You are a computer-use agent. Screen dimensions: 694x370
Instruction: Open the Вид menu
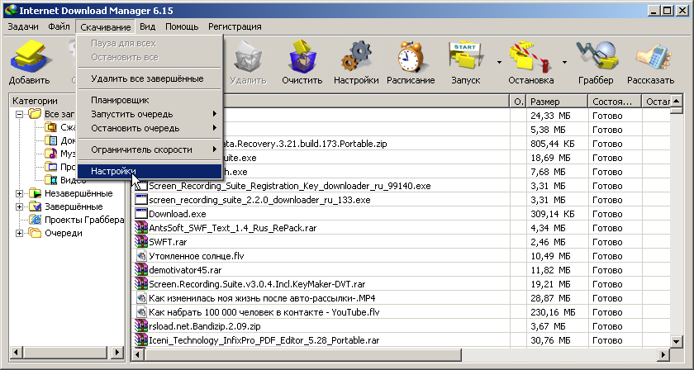click(x=147, y=26)
